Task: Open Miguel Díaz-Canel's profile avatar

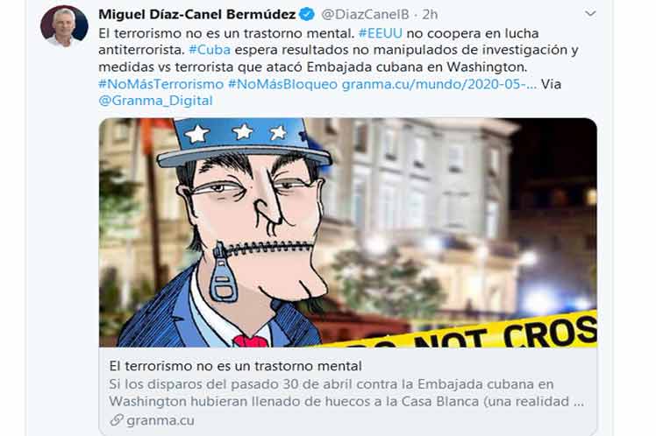Action: [x=64, y=26]
